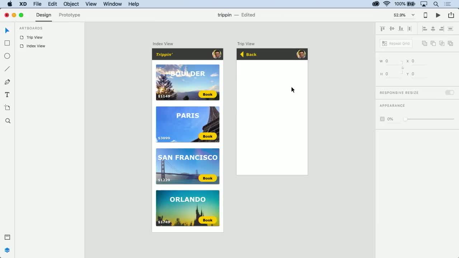459x258 pixels.
Task: Select the Ellipse tool
Action: 7,56
